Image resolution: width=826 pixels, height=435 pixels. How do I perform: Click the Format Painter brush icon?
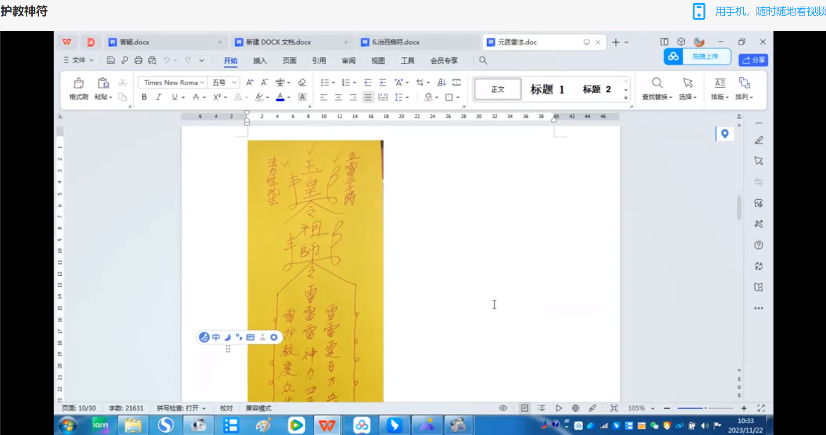click(x=78, y=84)
